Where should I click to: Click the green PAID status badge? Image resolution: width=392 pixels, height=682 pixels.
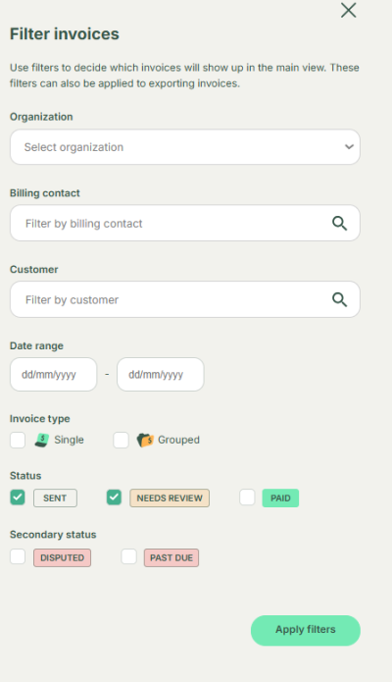pyautogui.click(x=280, y=498)
